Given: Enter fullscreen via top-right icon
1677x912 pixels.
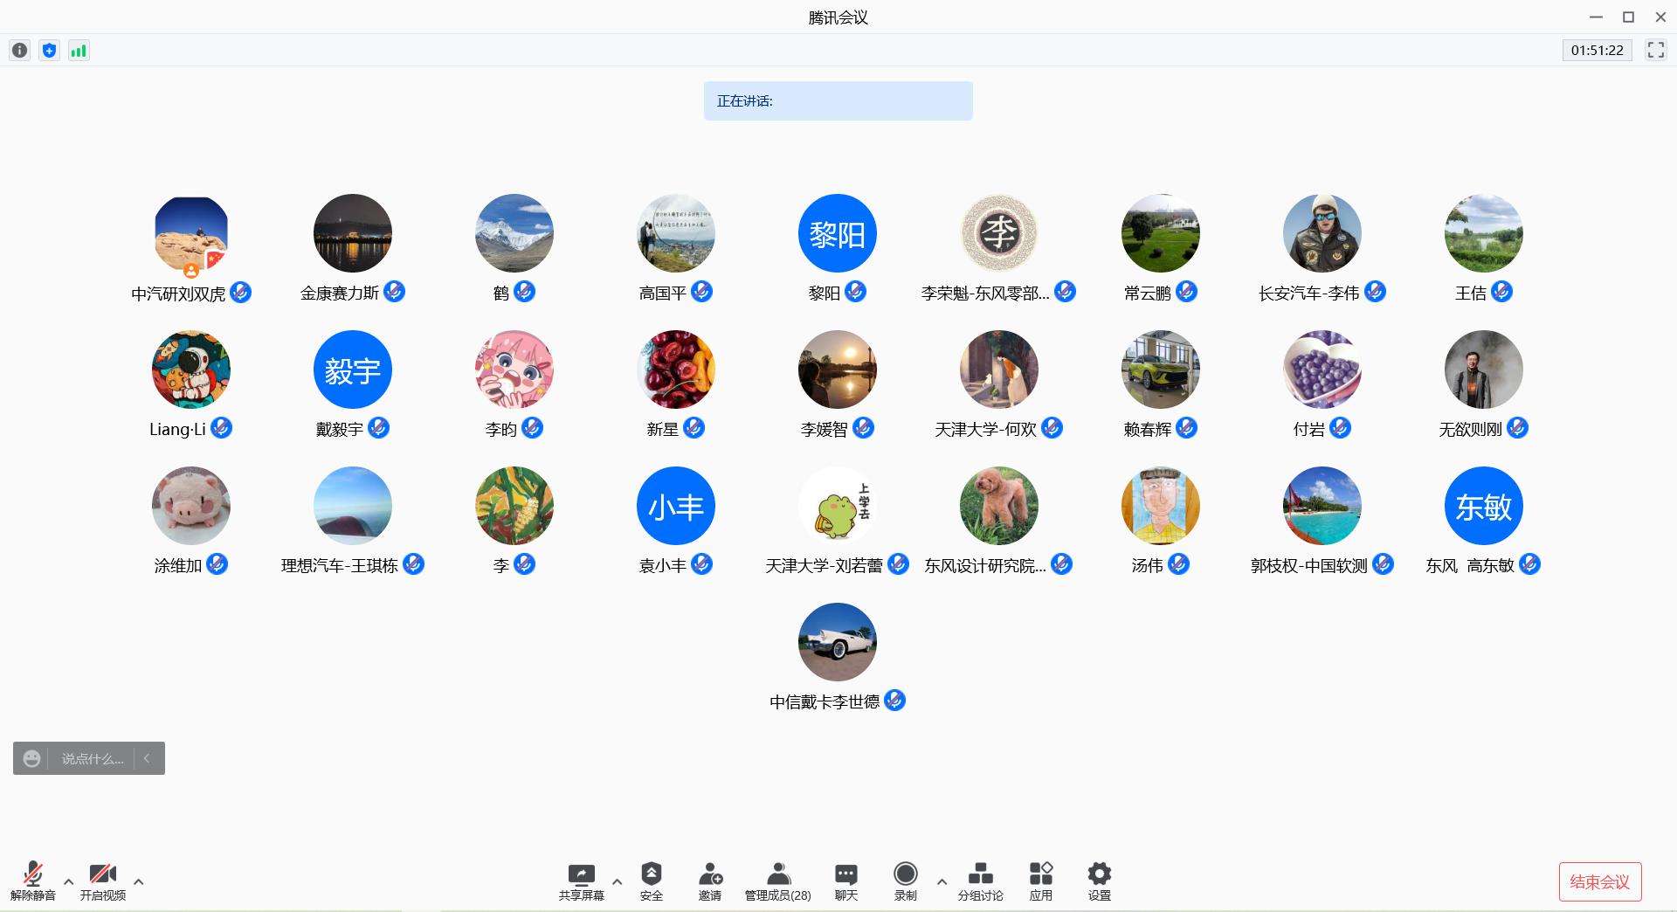Looking at the screenshot, I should pos(1655,50).
